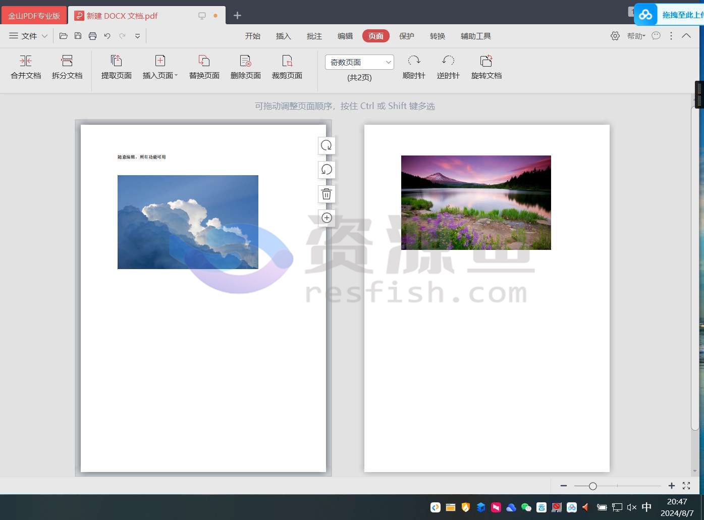Switch to the 编辑 tab

pos(345,36)
